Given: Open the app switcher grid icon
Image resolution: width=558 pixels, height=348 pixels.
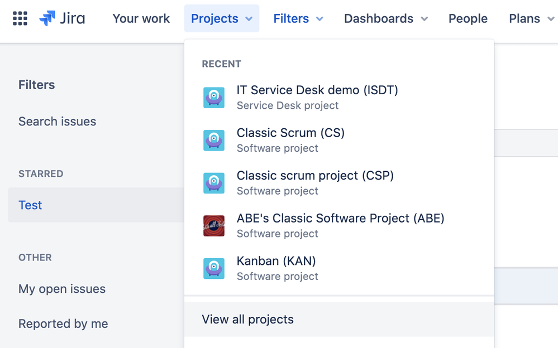Looking at the screenshot, I should [20, 18].
